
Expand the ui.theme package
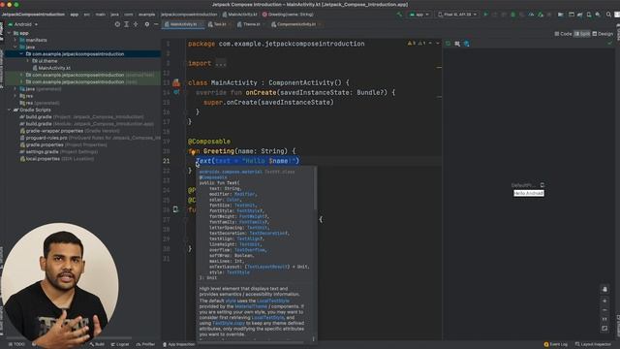[28, 61]
